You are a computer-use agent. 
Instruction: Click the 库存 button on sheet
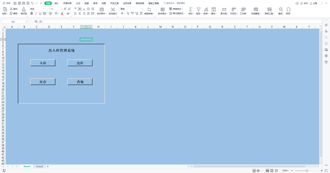pyautogui.click(x=43, y=82)
